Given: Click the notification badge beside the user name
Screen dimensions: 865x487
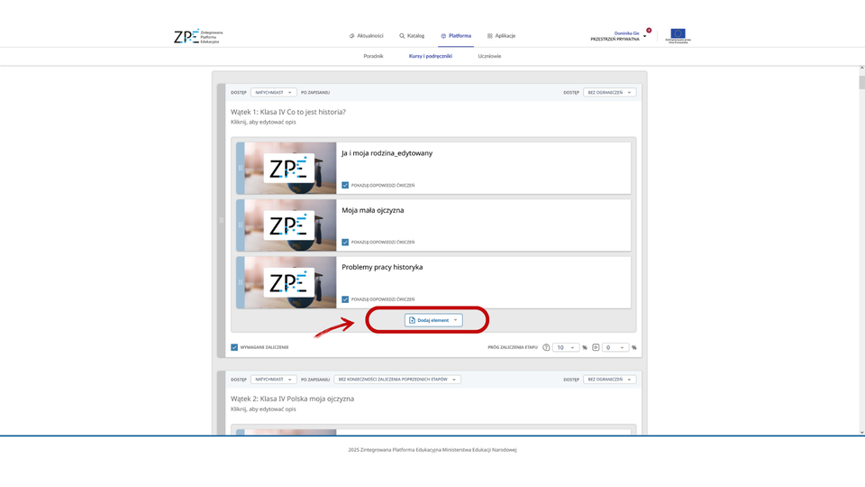Looking at the screenshot, I should [649, 31].
